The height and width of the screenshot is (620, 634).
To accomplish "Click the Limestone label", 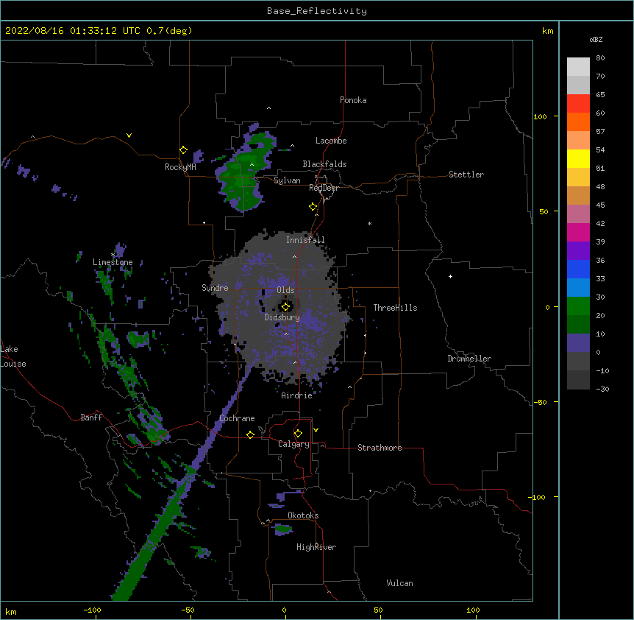I will tap(113, 262).
